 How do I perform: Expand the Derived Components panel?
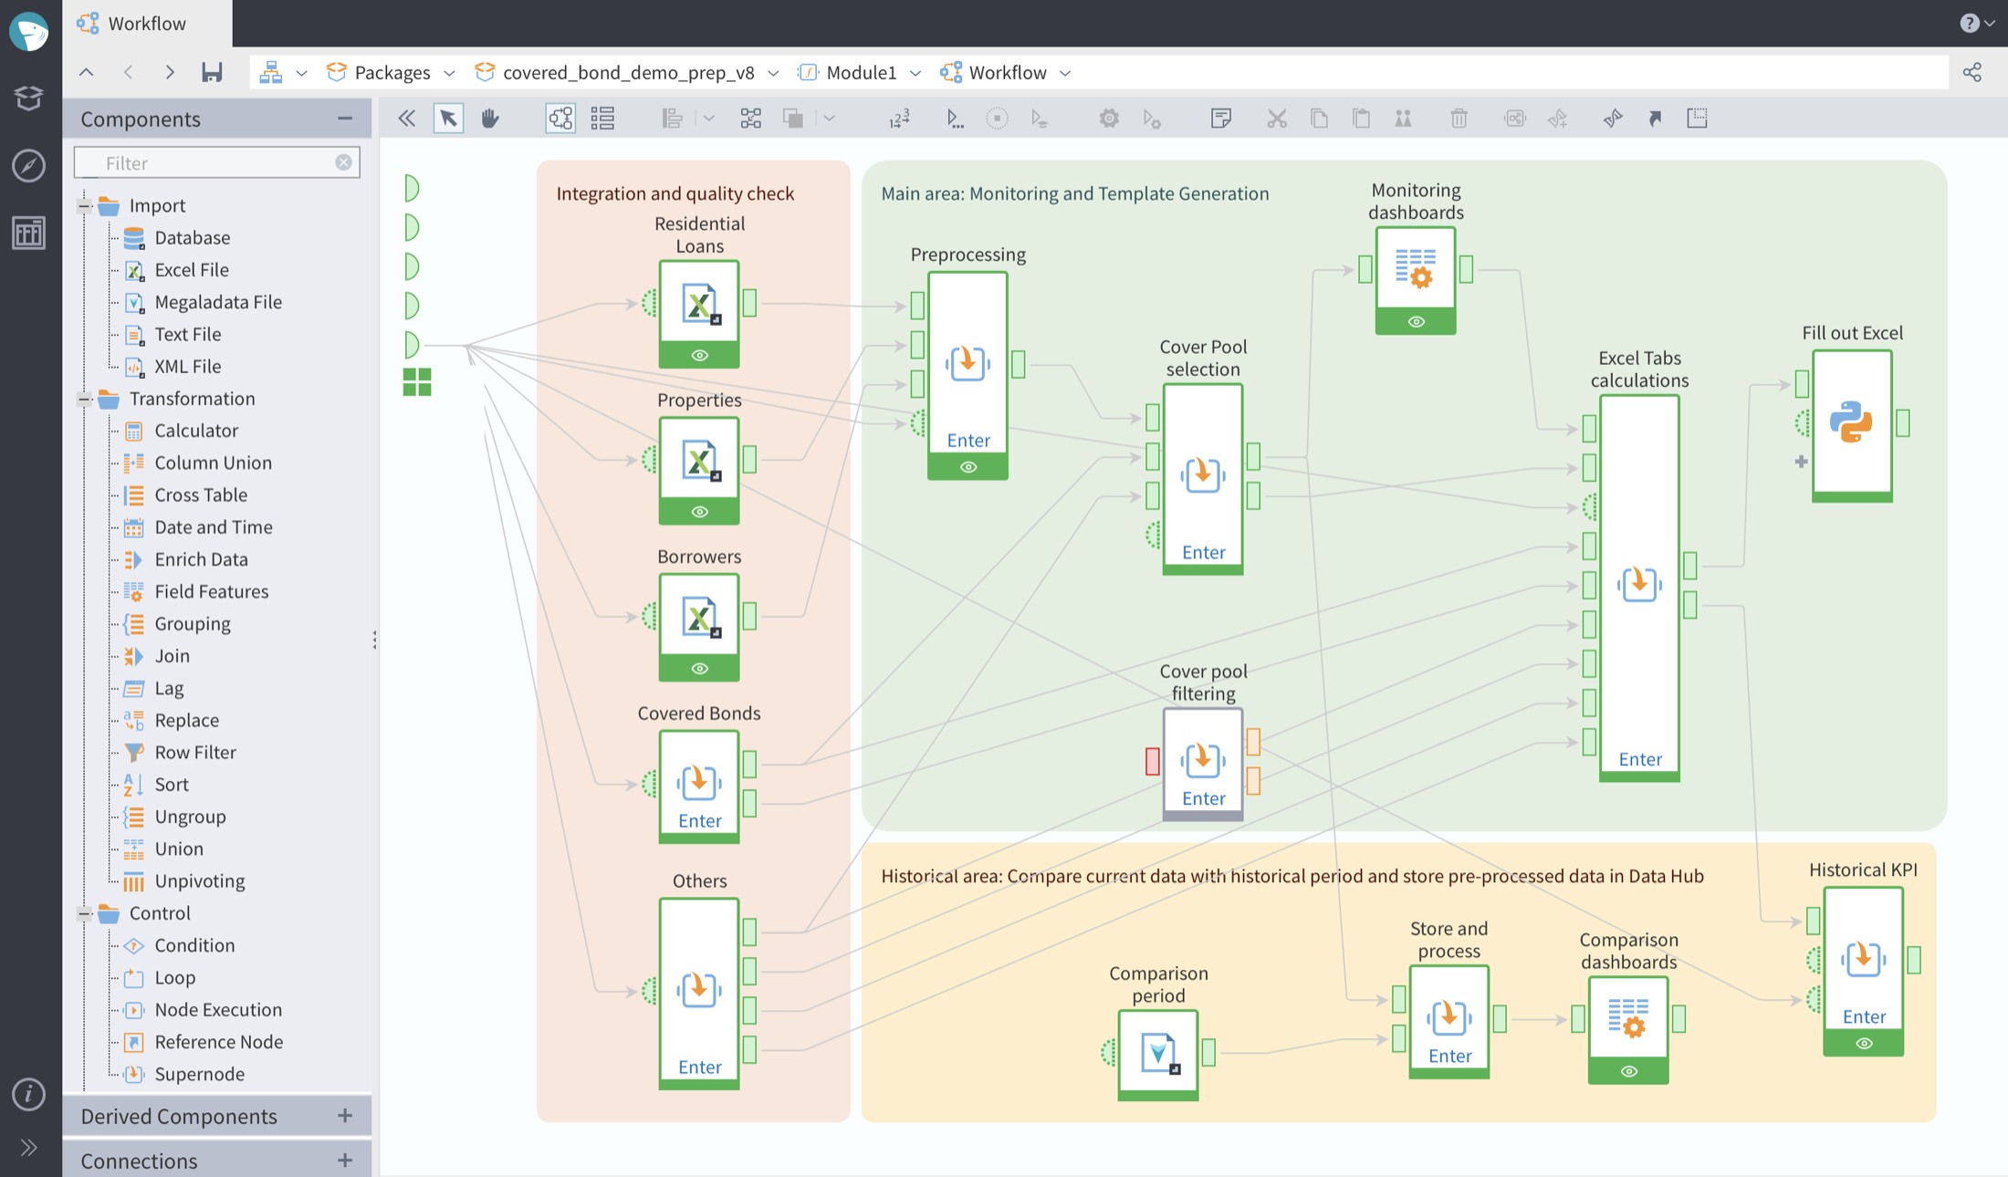[x=344, y=1116]
